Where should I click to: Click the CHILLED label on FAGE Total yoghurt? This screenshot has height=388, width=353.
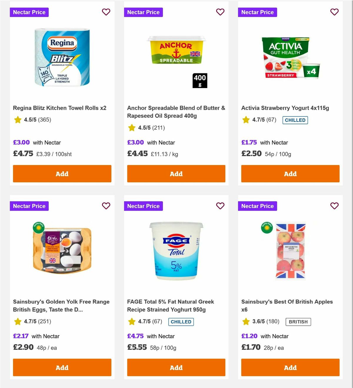pos(181,322)
